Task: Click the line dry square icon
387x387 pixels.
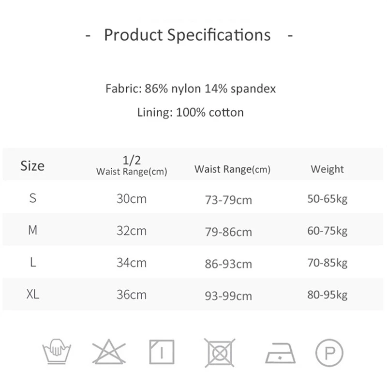Action: [x=162, y=352]
